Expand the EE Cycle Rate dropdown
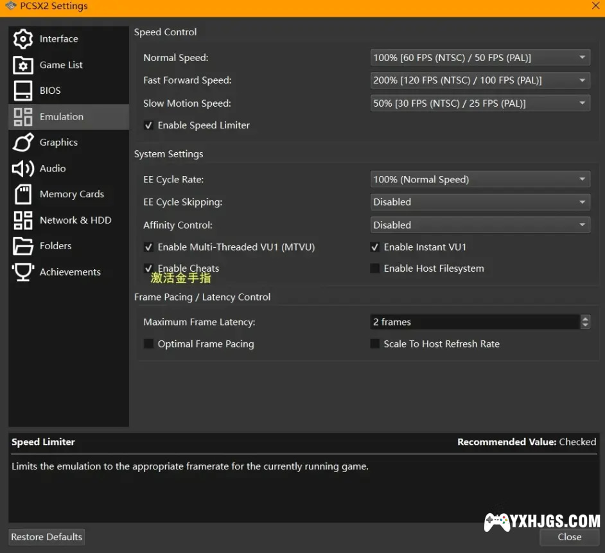605x553 pixels. (x=480, y=180)
